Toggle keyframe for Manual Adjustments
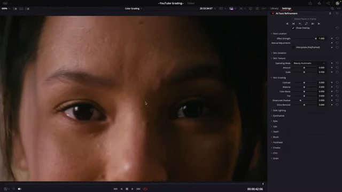 [x=332, y=43]
